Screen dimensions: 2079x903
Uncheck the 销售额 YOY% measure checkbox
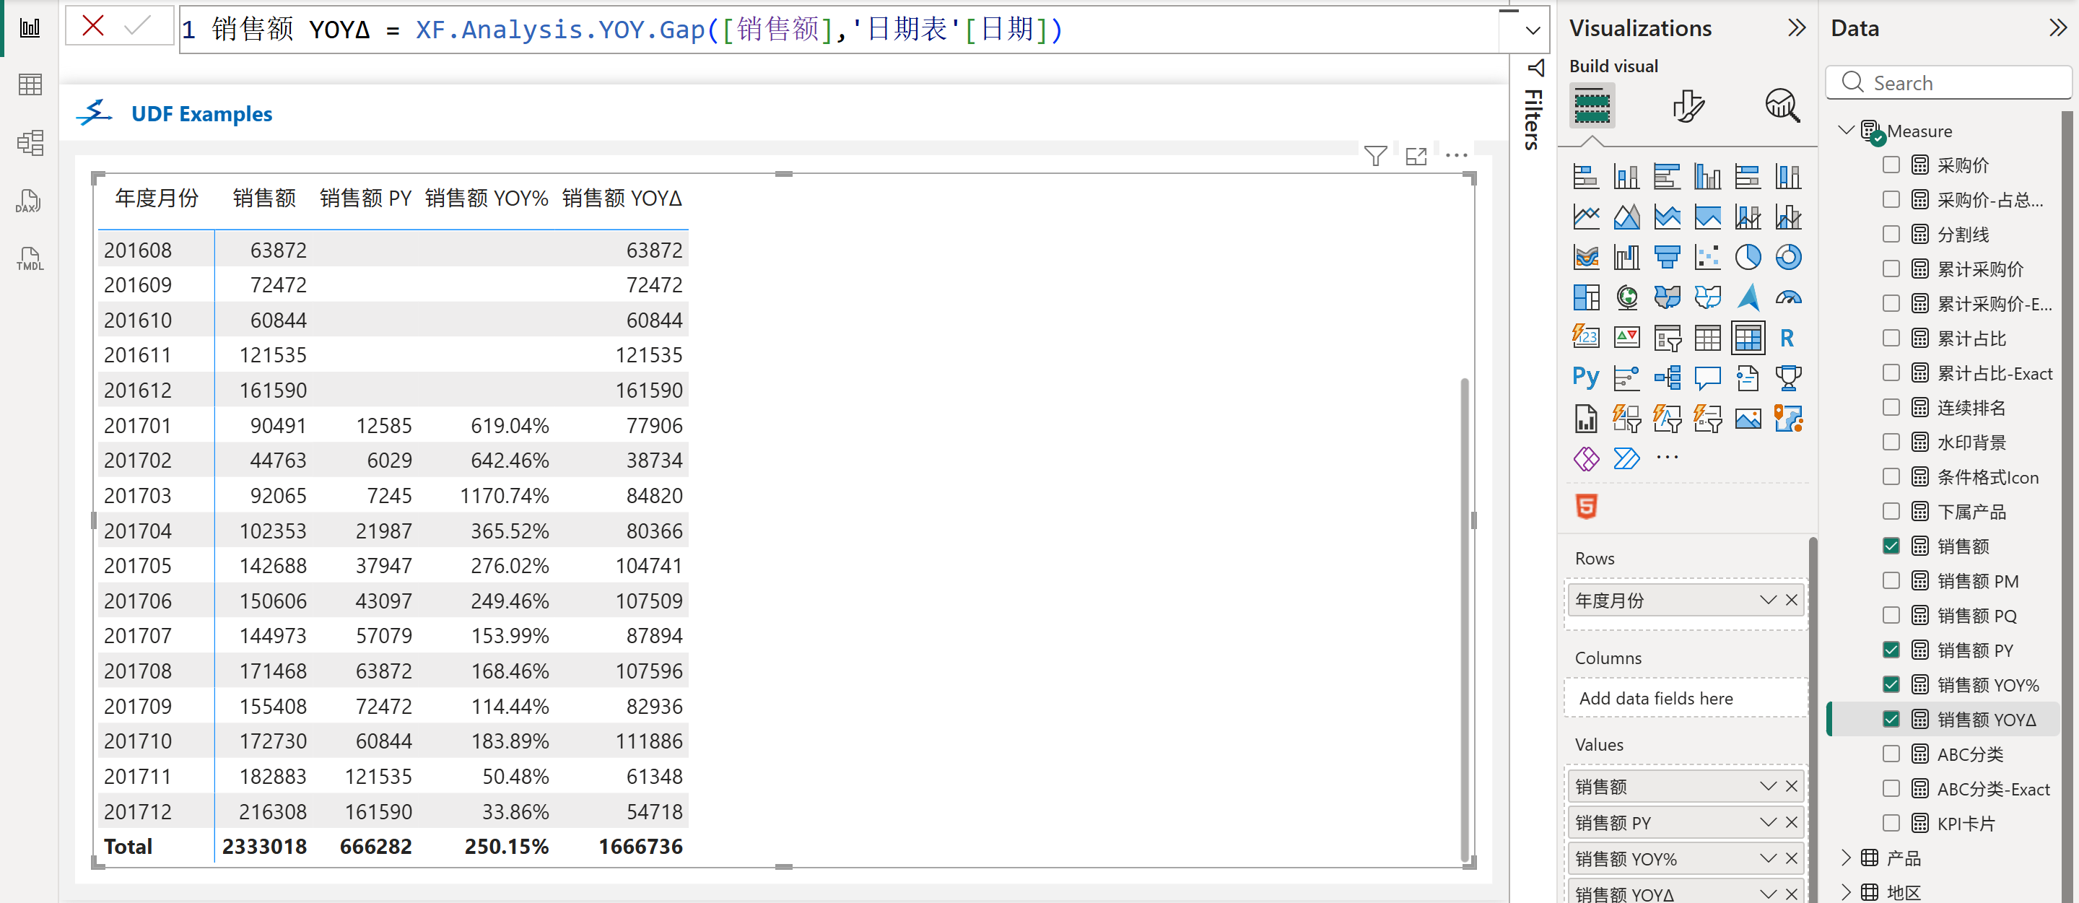(1891, 684)
